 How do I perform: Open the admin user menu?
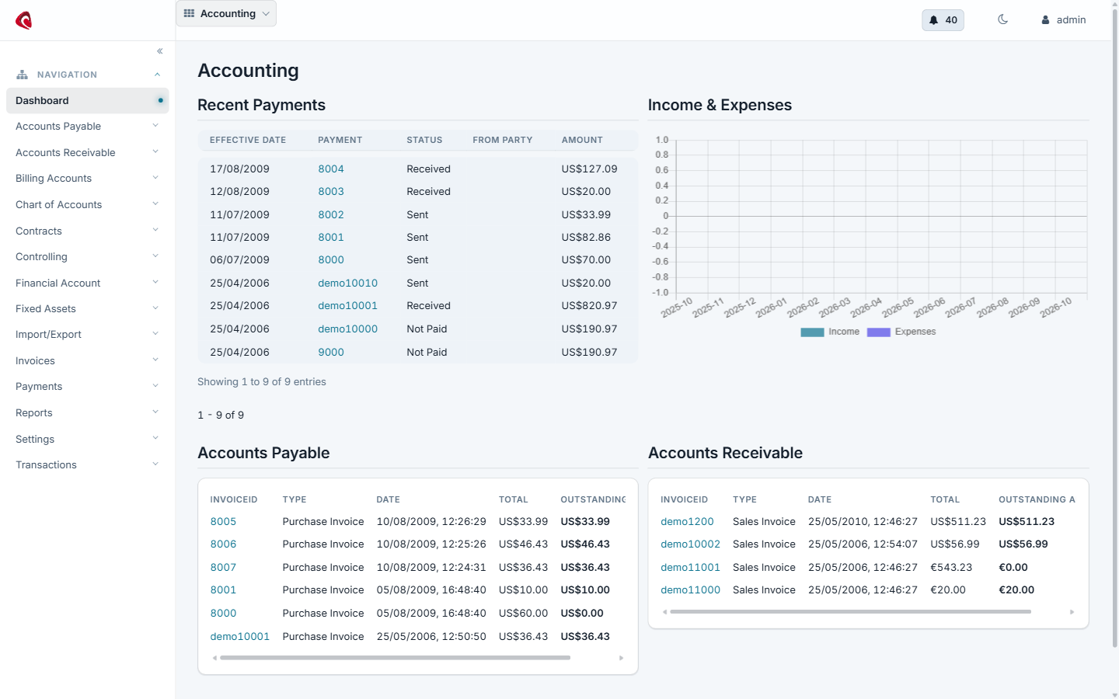click(1064, 20)
